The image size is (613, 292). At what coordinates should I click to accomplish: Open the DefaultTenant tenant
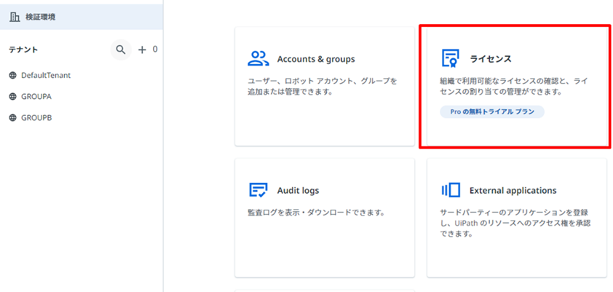[46, 76]
